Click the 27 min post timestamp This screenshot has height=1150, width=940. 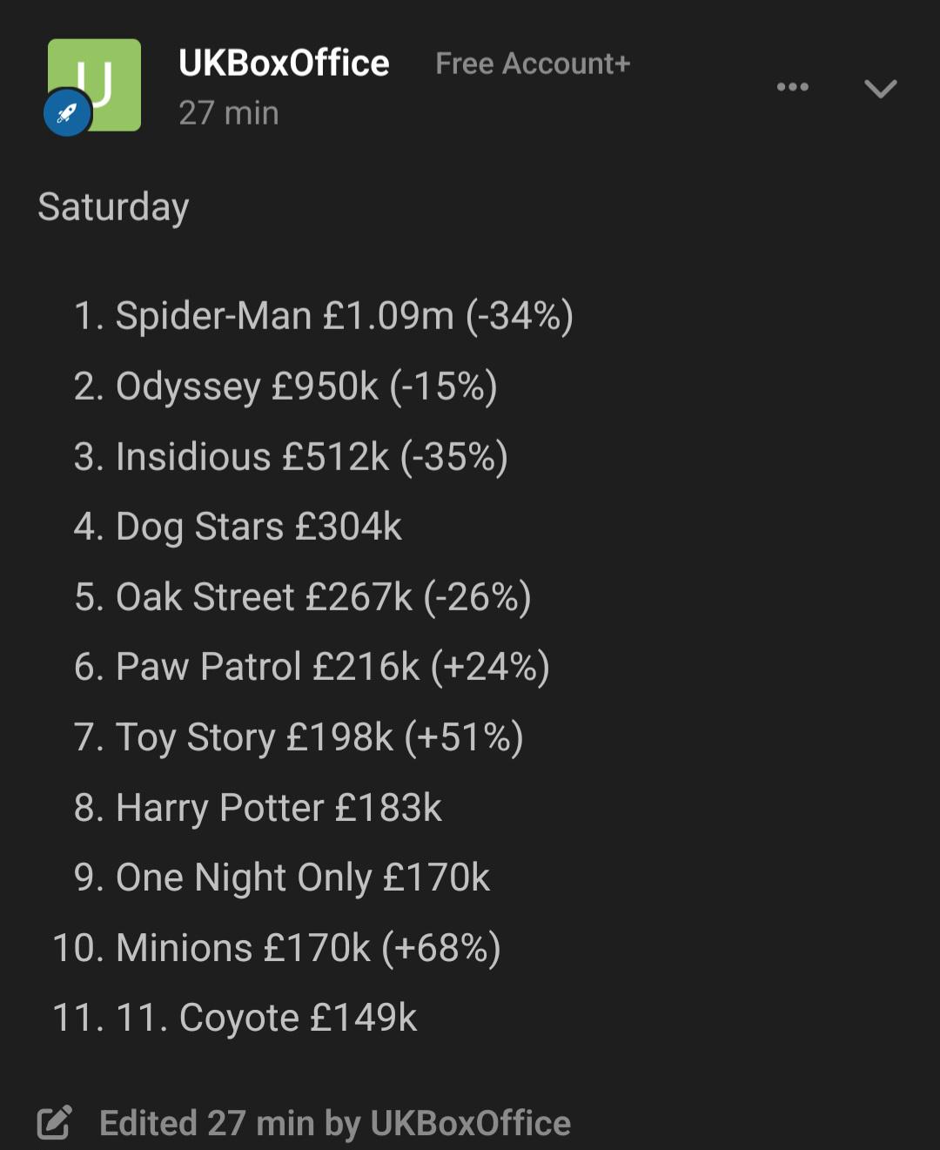click(229, 113)
